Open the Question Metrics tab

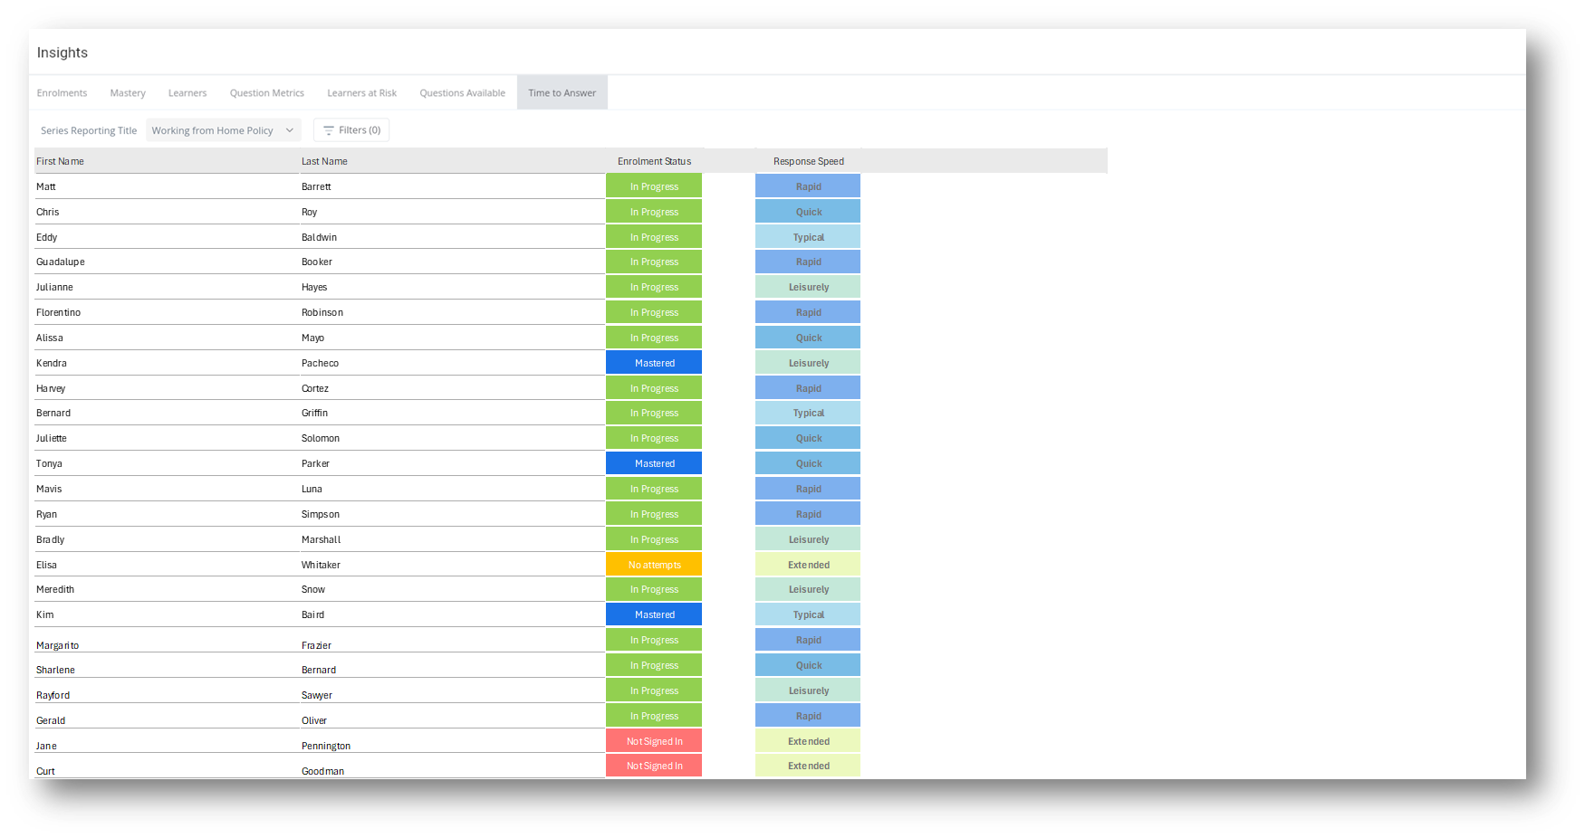[x=266, y=93]
